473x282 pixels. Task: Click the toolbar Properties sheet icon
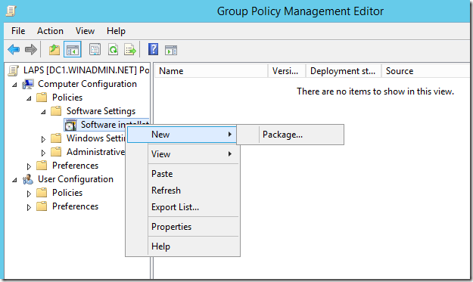click(x=95, y=49)
